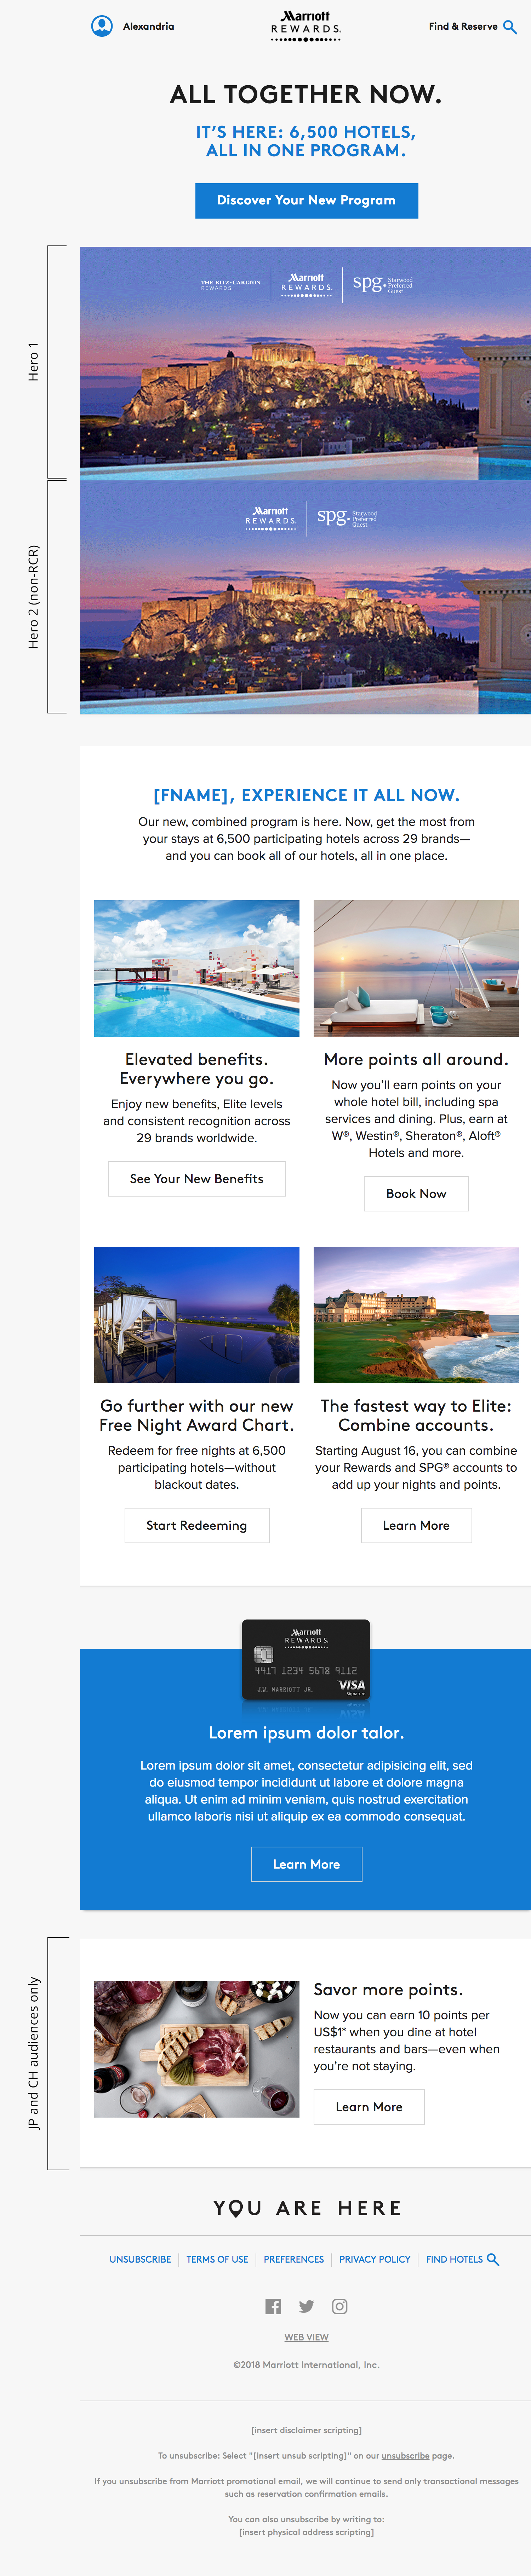Open the Facebook social icon
The image size is (531, 2576).
click(273, 2306)
